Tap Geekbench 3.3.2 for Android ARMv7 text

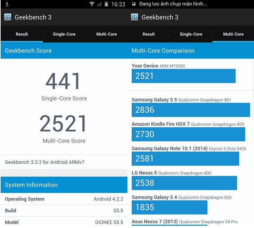coord(45,162)
